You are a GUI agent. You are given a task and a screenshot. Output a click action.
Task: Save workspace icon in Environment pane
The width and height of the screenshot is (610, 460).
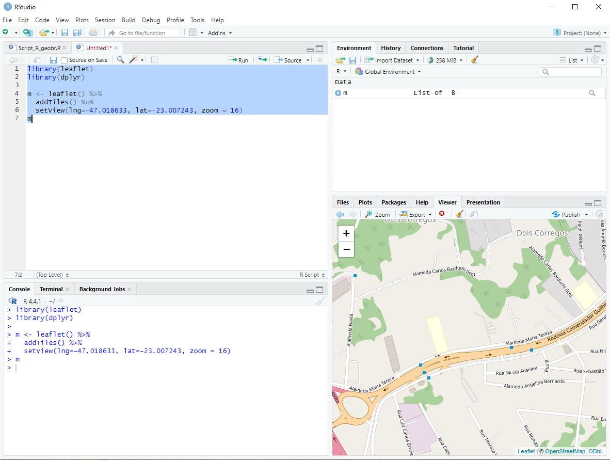[352, 60]
